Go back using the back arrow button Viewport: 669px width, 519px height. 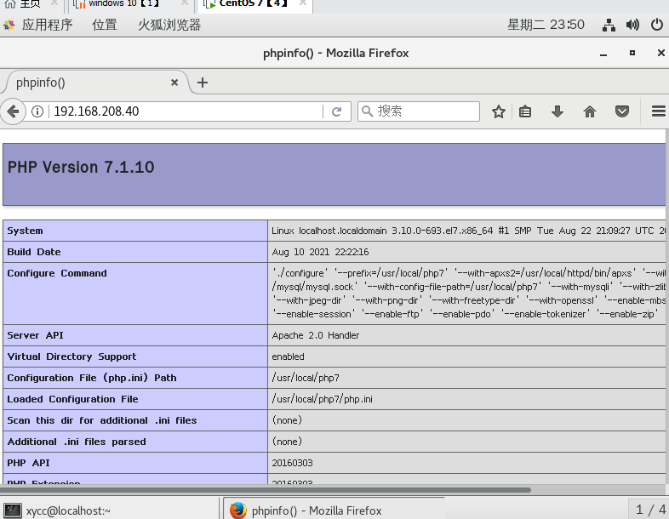click(14, 111)
